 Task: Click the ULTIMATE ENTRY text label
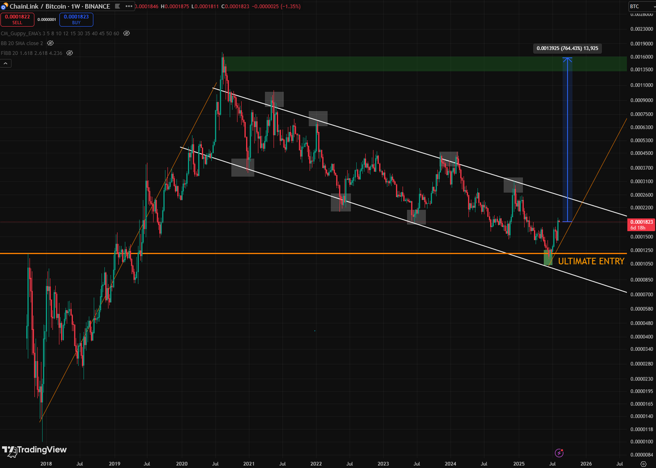[x=591, y=261]
